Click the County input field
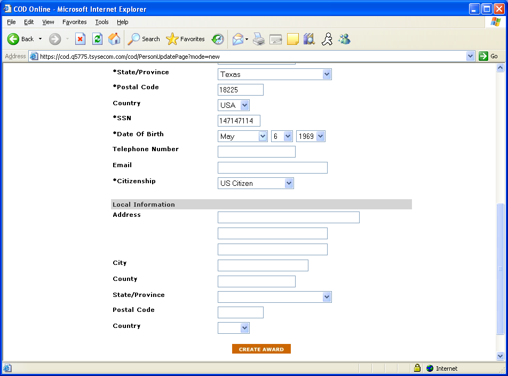508x376 pixels. click(x=257, y=281)
